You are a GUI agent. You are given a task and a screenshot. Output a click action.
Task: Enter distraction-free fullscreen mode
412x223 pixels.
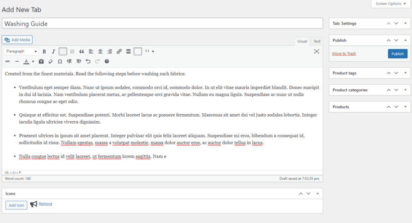(x=317, y=52)
